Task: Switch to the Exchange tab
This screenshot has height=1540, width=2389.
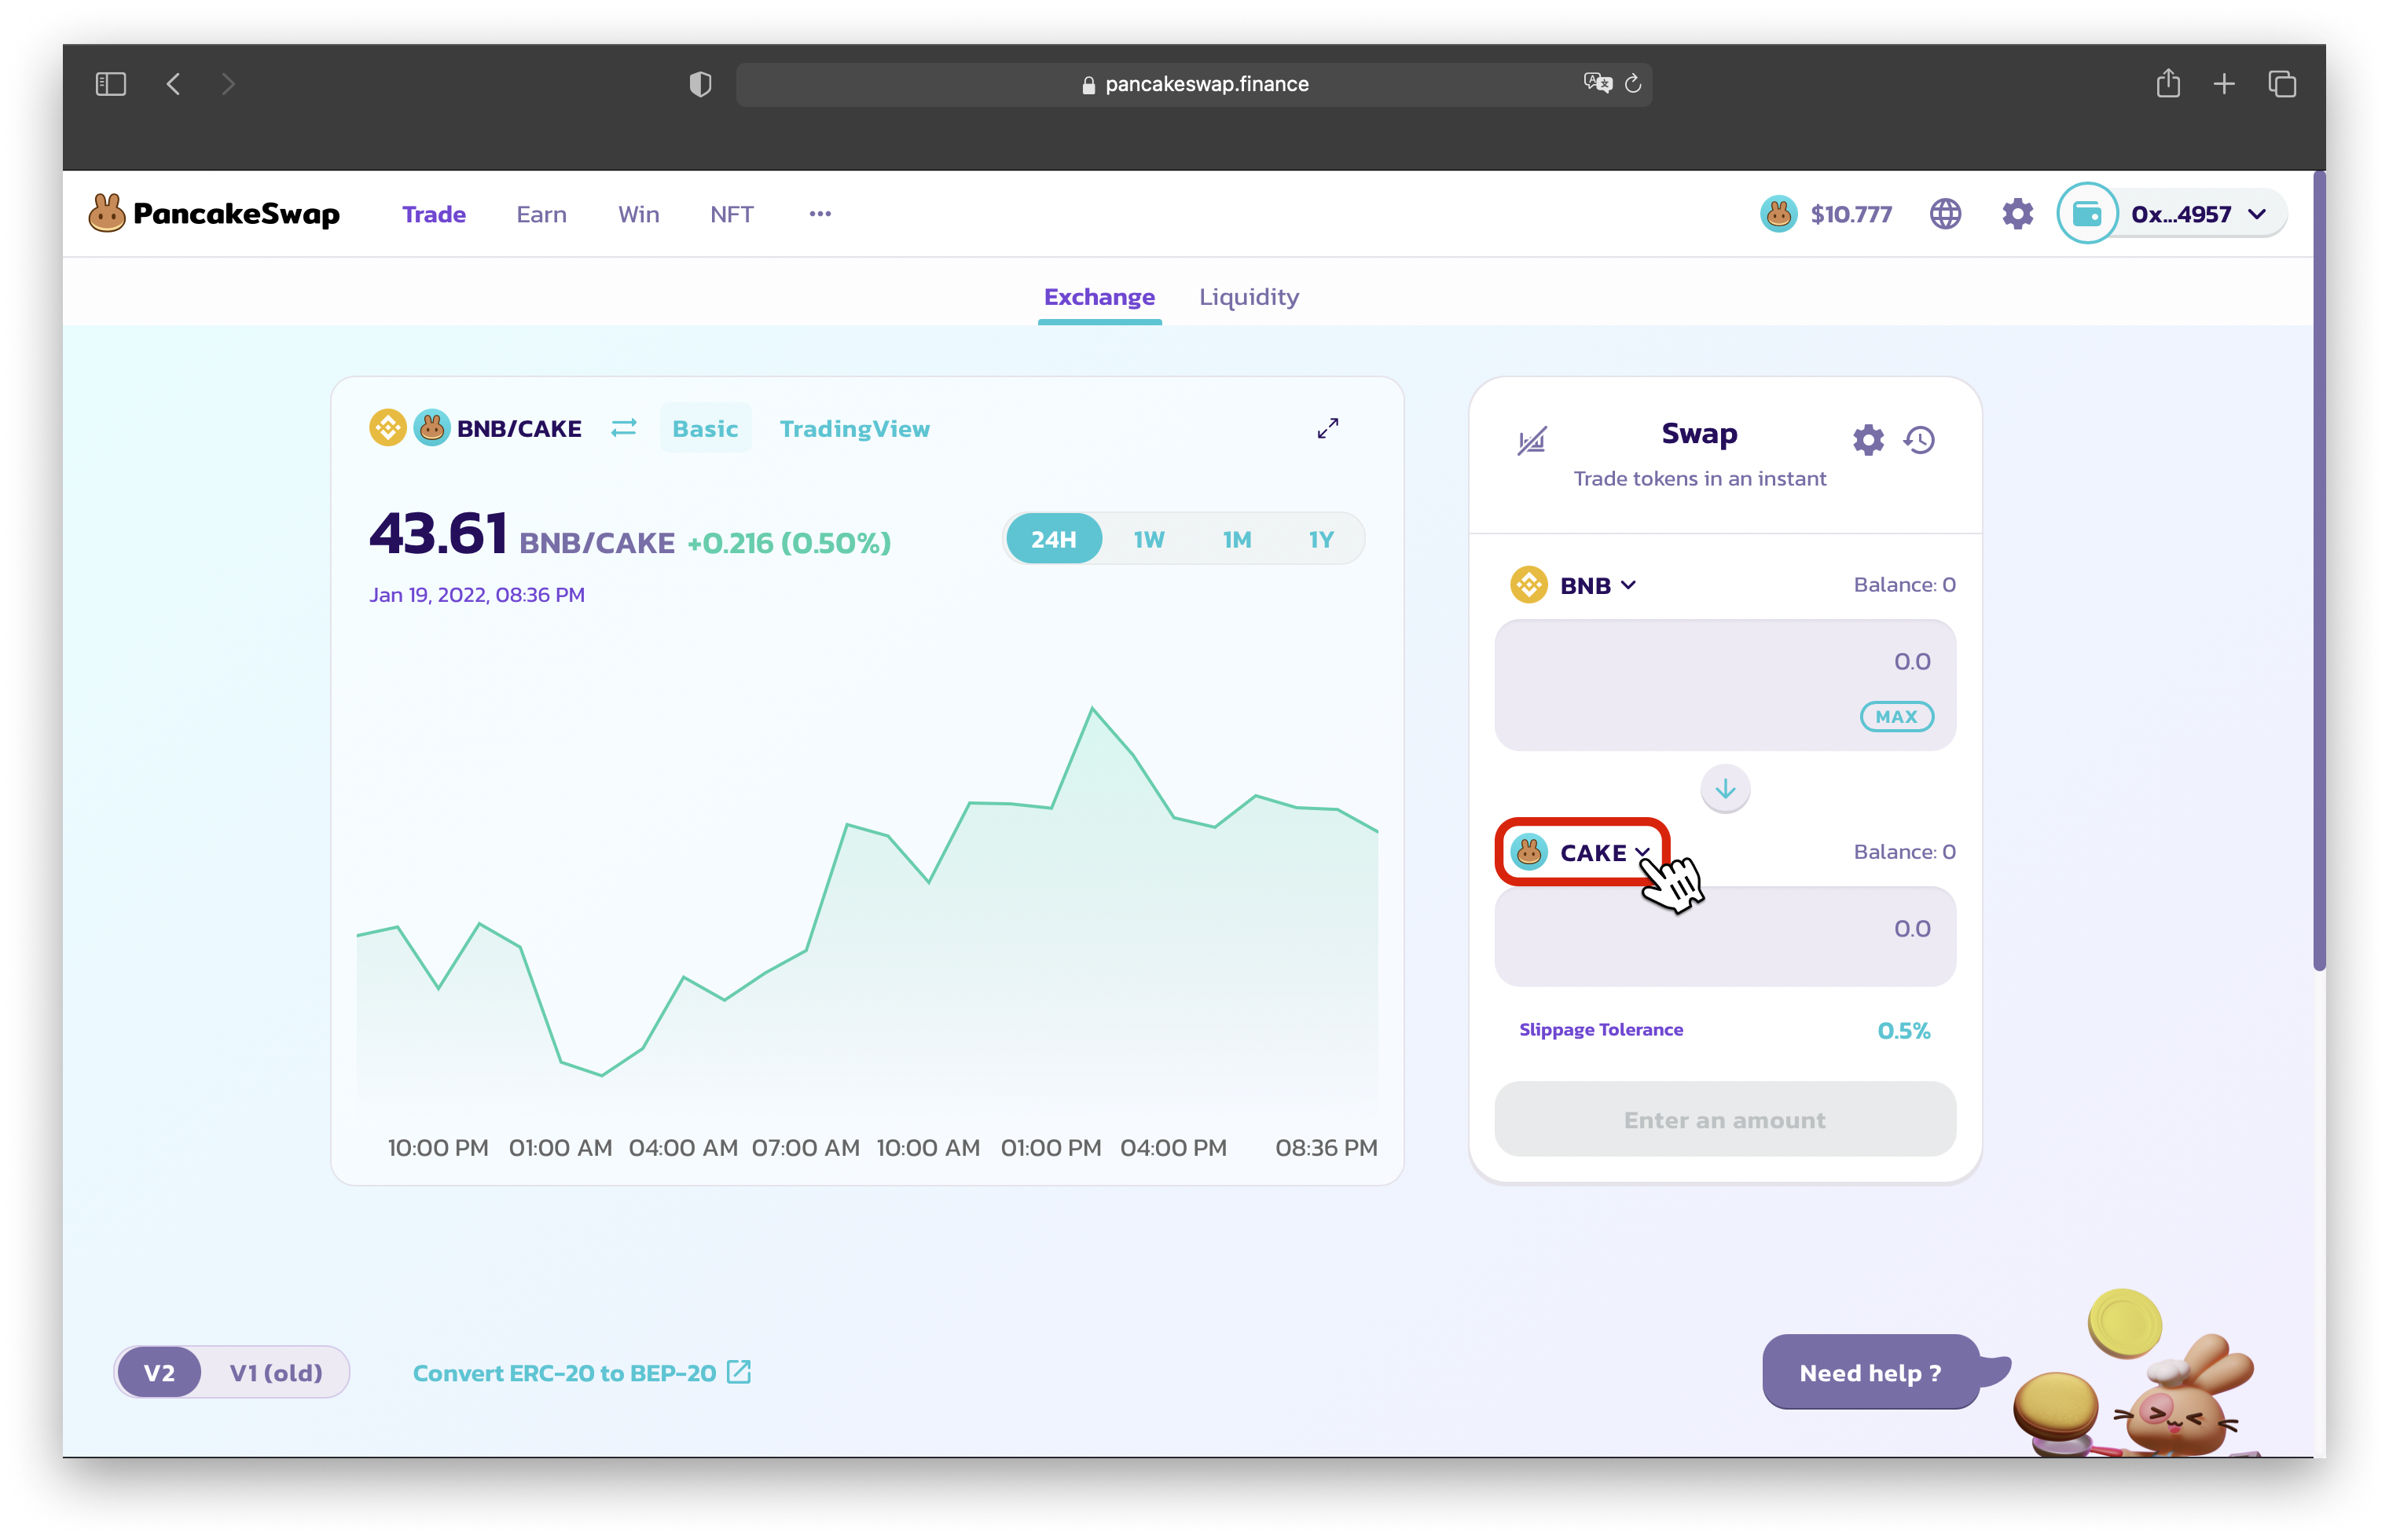Action: [x=1099, y=297]
